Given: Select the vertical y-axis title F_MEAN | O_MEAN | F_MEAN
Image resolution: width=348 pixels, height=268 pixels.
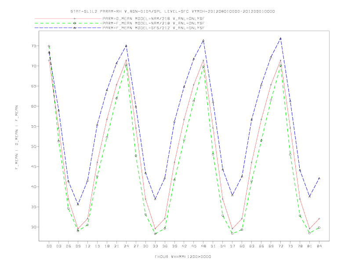Looking at the screenshot, I should click(17, 138).
